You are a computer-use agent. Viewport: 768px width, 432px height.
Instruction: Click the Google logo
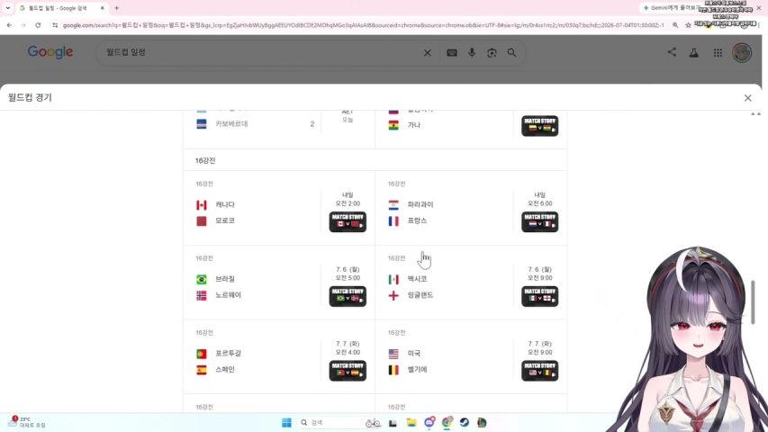click(50, 52)
